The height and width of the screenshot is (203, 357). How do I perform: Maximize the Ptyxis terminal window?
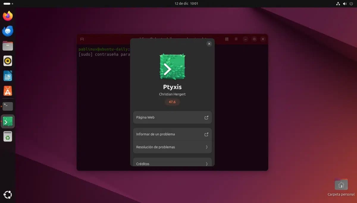coord(254,39)
